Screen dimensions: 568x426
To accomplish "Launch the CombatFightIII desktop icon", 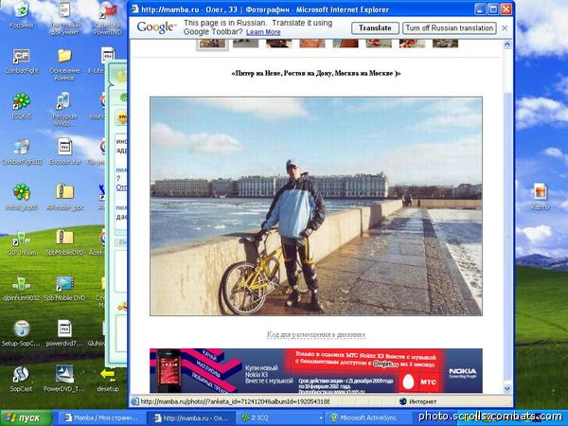I will tap(21, 151).
